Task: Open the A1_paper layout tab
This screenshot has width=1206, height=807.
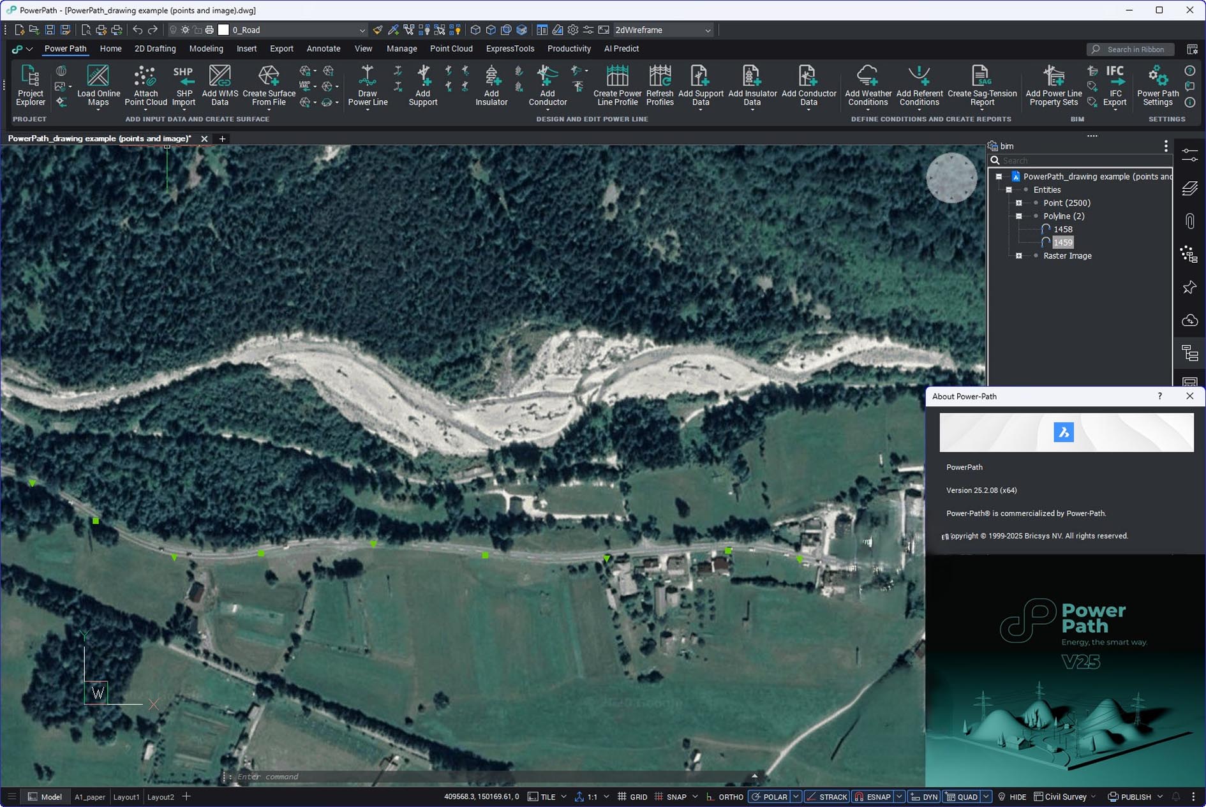Action: click(90, 797)
